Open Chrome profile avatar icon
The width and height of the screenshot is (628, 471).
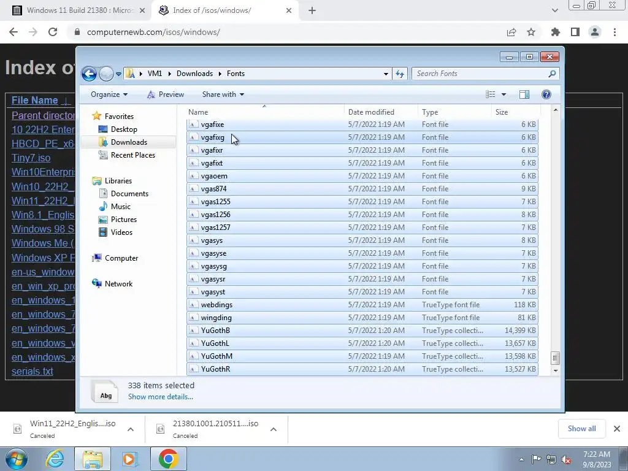pos(595,32)
